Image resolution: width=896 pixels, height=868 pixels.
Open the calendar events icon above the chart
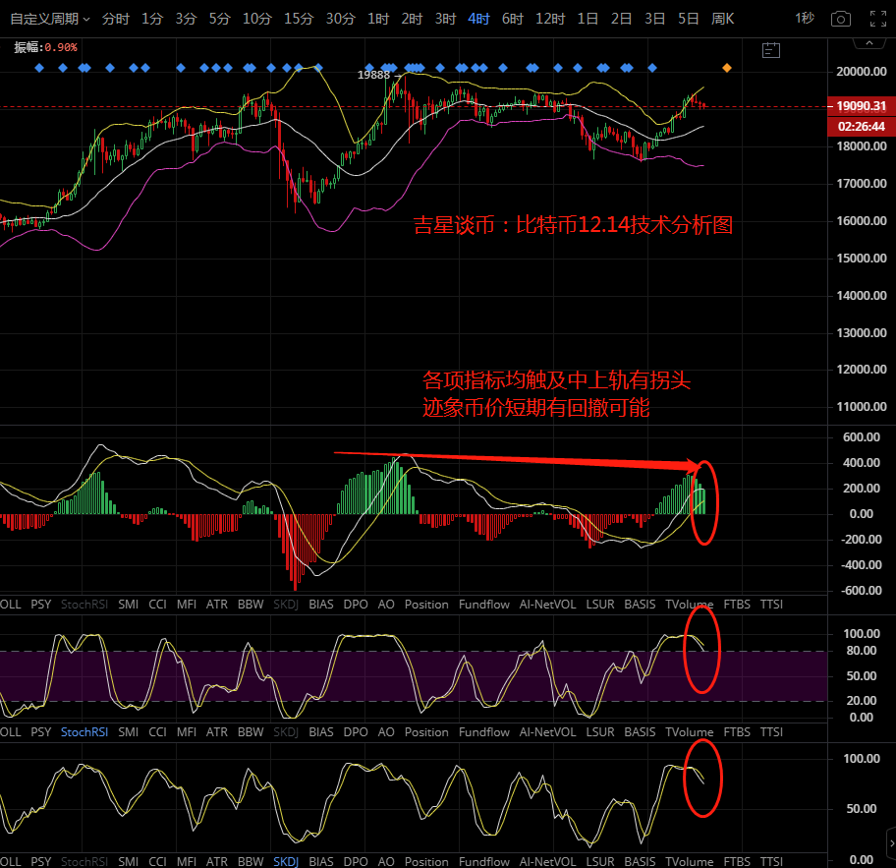point(770,50)
